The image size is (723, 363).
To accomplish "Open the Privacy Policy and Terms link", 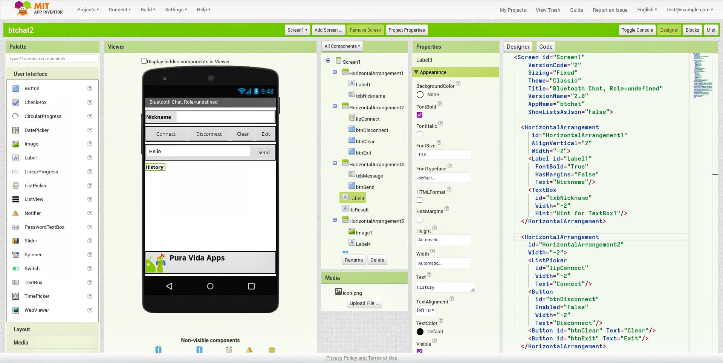I will pos(361,358).
